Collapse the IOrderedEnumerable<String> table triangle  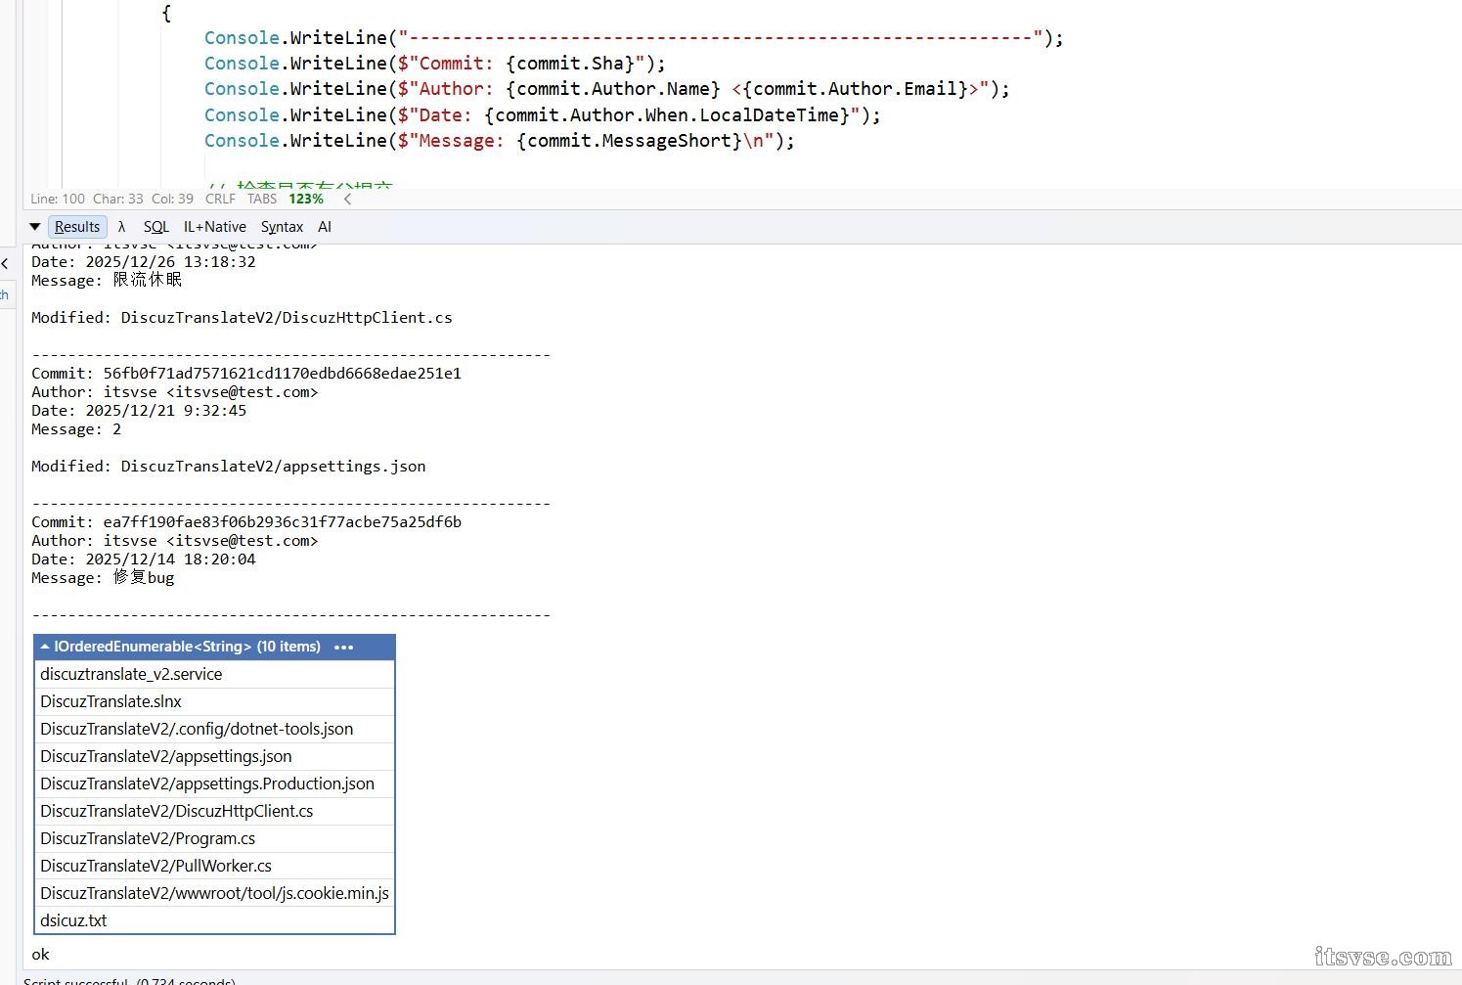tap(45, 647)
